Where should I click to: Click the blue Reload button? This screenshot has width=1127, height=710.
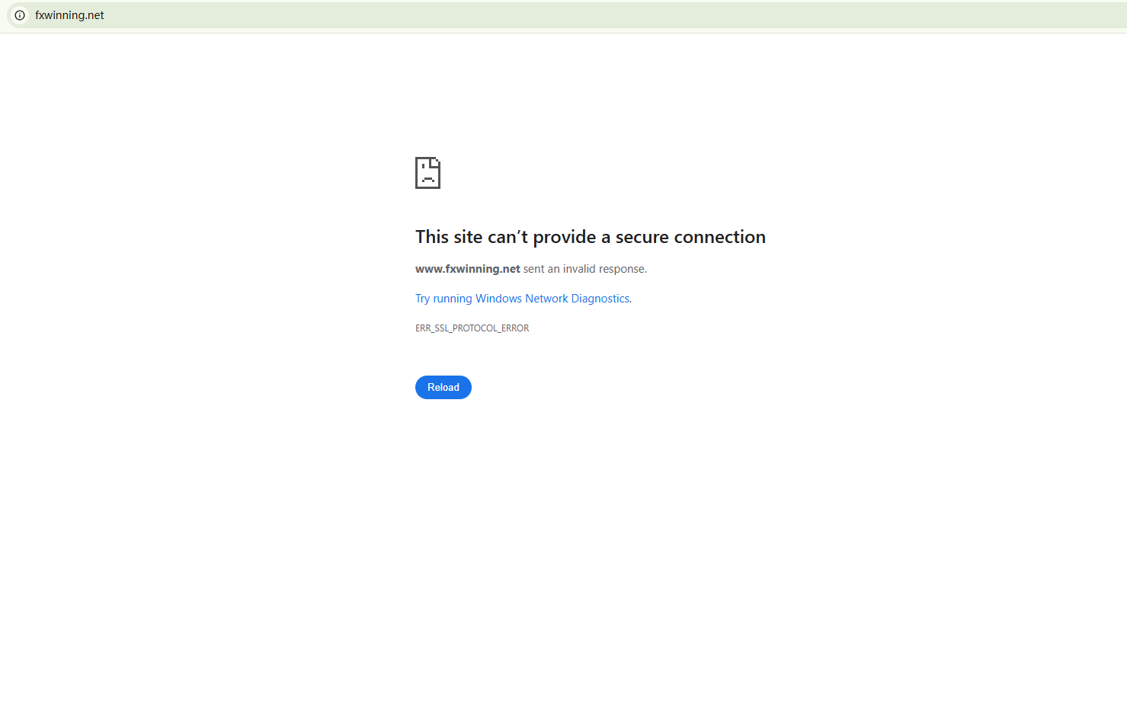443,387
